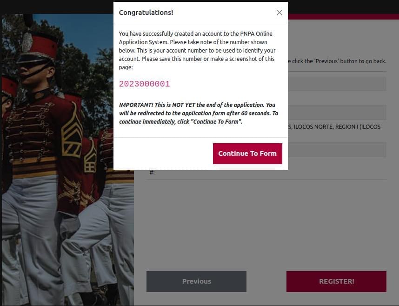Close the Congratulations dialog with the X
The width and height of the screenshot is (399, 306).
[279, 13]
